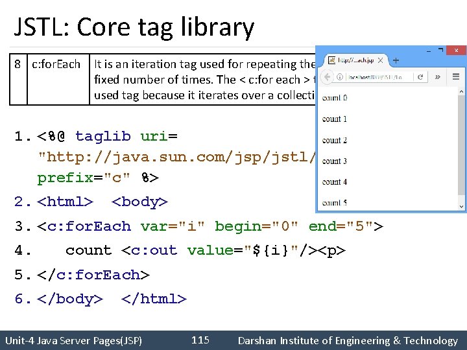This screenshot has width=467, height=350.
Task: Click the scrollbar up arrow in browser
Action: (461, 91)
